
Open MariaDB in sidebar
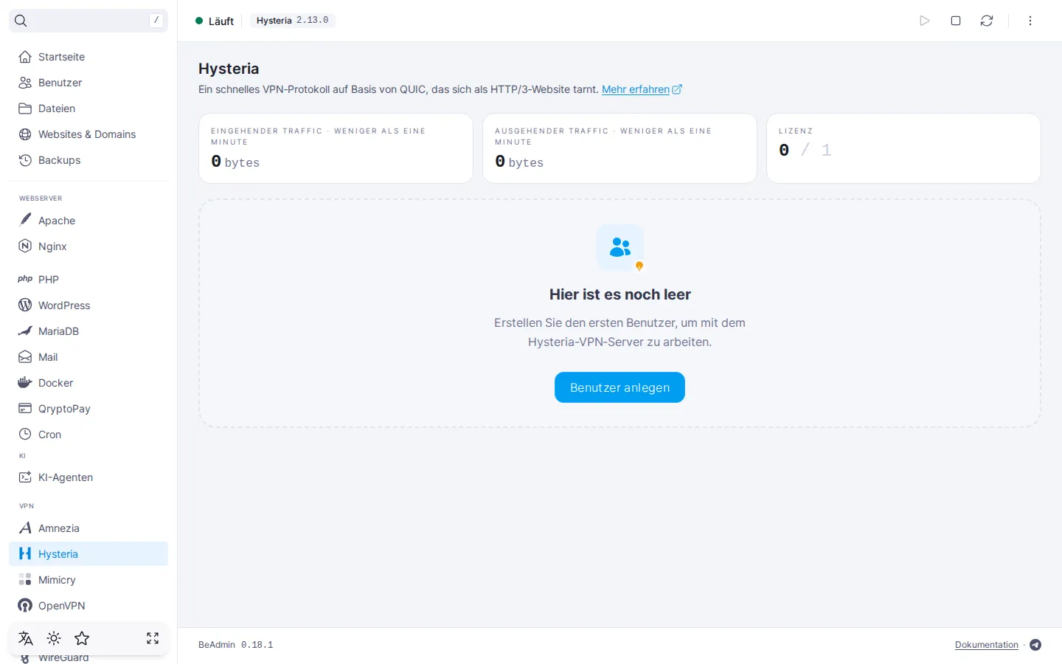(88, 331)
